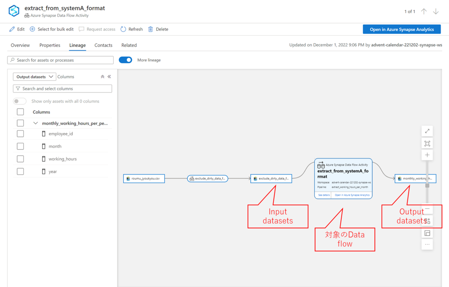
Task: Open the Properties tab
Action: (x=50, y=45)
